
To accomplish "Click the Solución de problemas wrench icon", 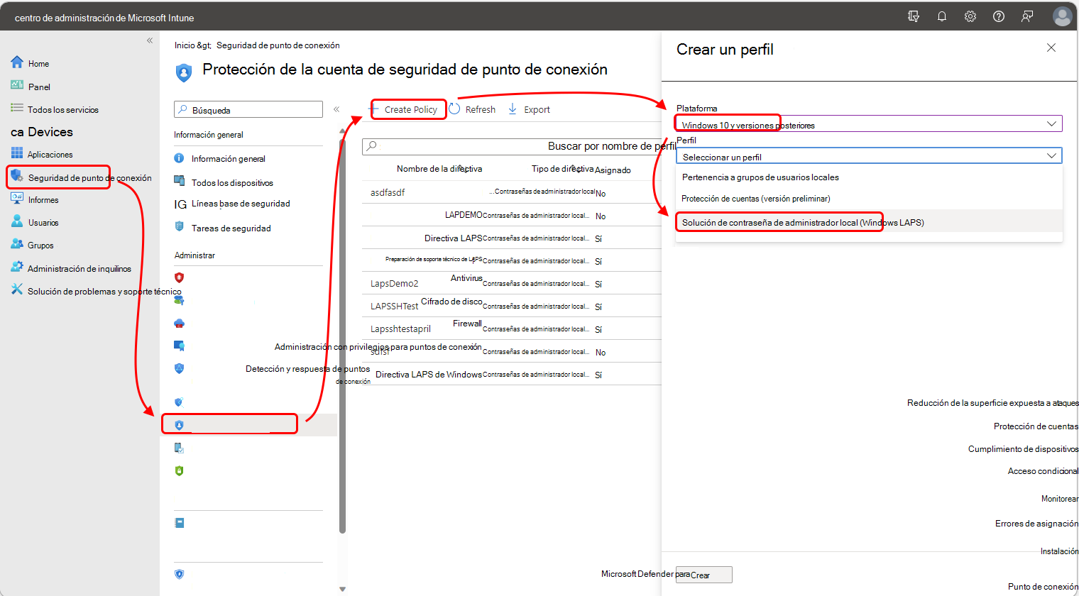I will (x=17, y=289).
